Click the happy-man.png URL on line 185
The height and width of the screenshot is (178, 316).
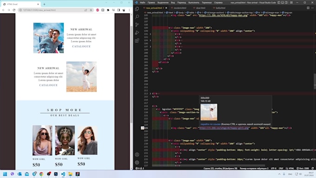point(223,15)
